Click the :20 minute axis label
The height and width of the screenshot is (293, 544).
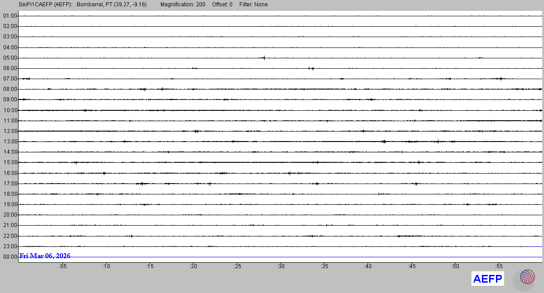click(x=194, y=266)
